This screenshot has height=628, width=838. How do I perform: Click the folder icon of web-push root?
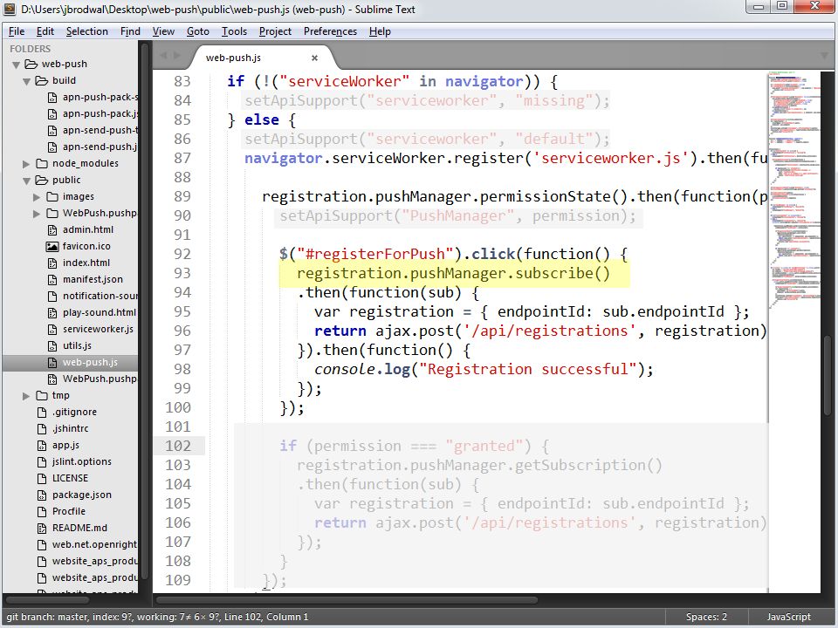tap(31, 64)
